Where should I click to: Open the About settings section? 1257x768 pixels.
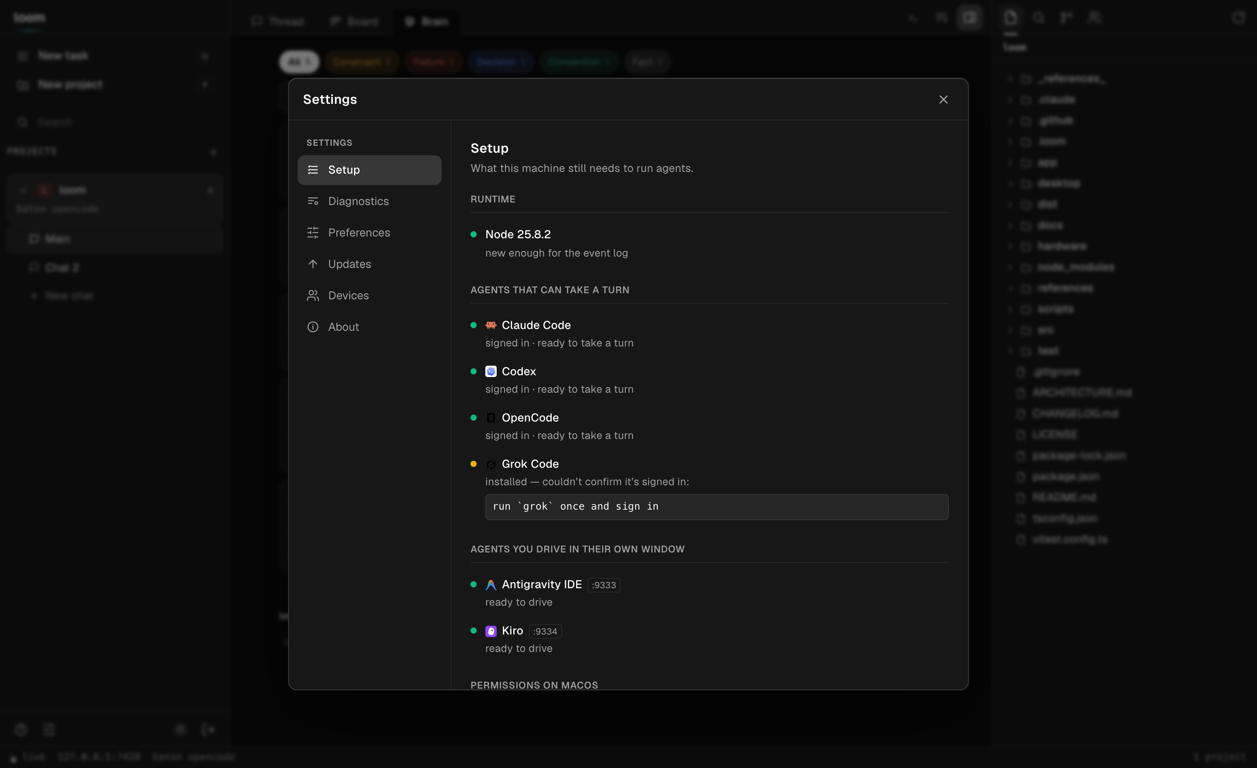point(369,327)
